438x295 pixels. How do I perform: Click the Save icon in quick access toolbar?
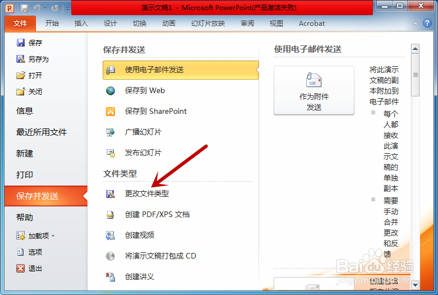[25, 8]
